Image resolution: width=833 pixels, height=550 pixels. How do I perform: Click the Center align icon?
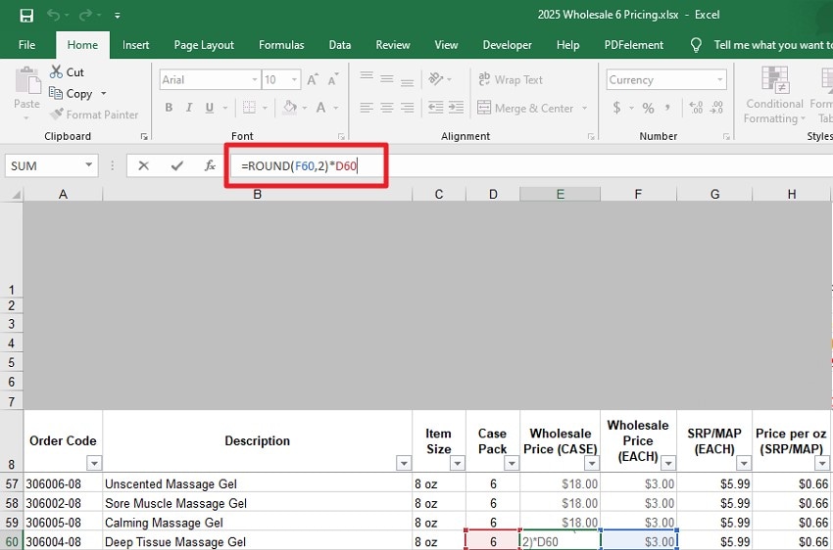387,108
